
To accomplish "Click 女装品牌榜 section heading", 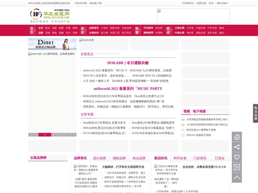I will pyautogui.click(x=38, y=158).
